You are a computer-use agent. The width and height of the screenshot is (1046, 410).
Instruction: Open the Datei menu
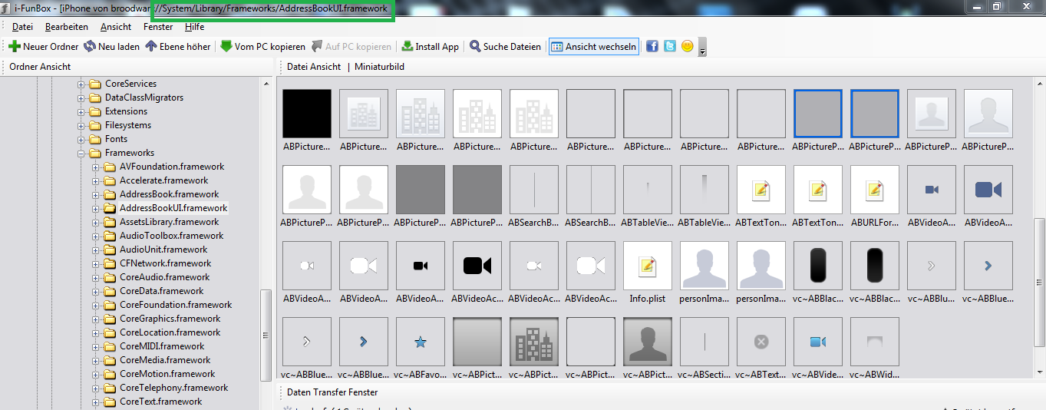[22, 27]
